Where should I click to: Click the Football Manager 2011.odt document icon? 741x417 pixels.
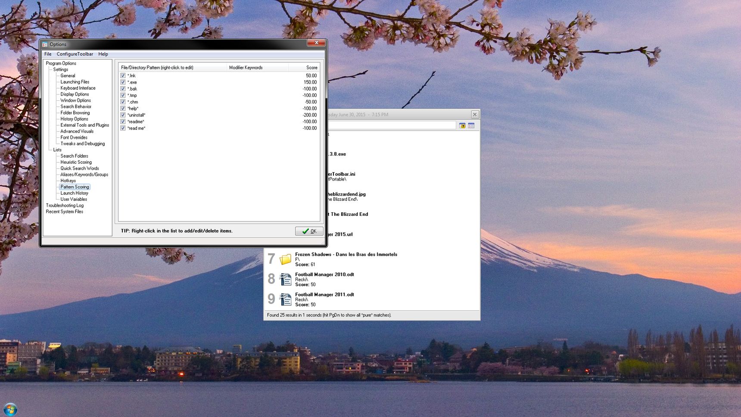click(285, 299)
